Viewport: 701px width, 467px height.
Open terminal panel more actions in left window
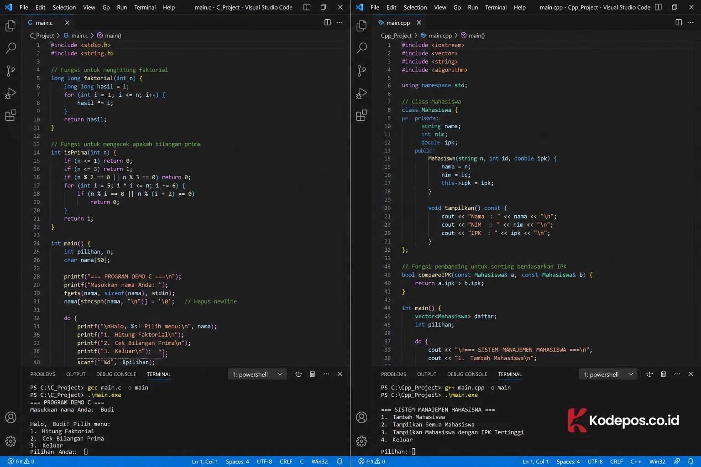click(x=326, y=374)
